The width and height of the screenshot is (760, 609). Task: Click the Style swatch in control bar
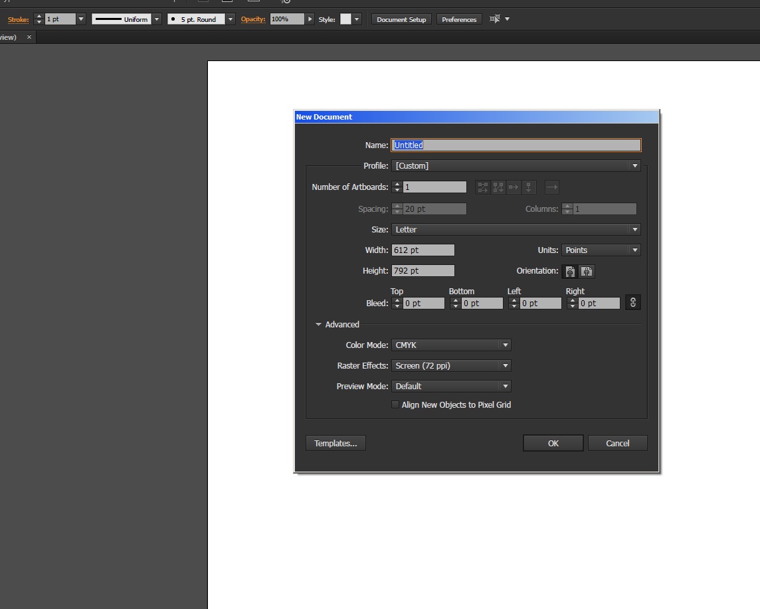tap(345, 19)
